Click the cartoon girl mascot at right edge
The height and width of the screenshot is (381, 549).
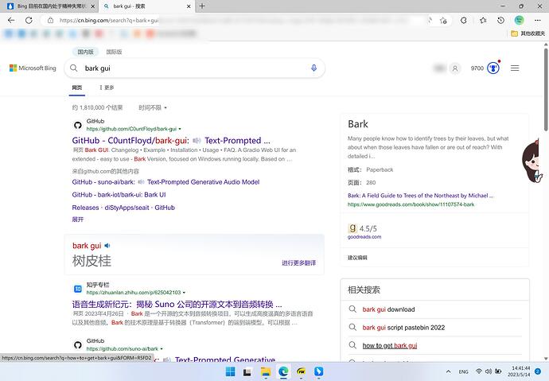point(532,161)
